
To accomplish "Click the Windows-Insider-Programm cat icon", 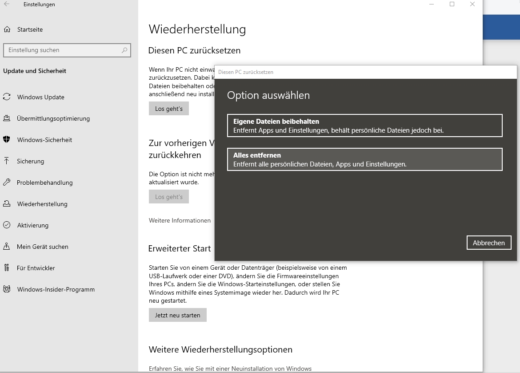I will [7, 289].
